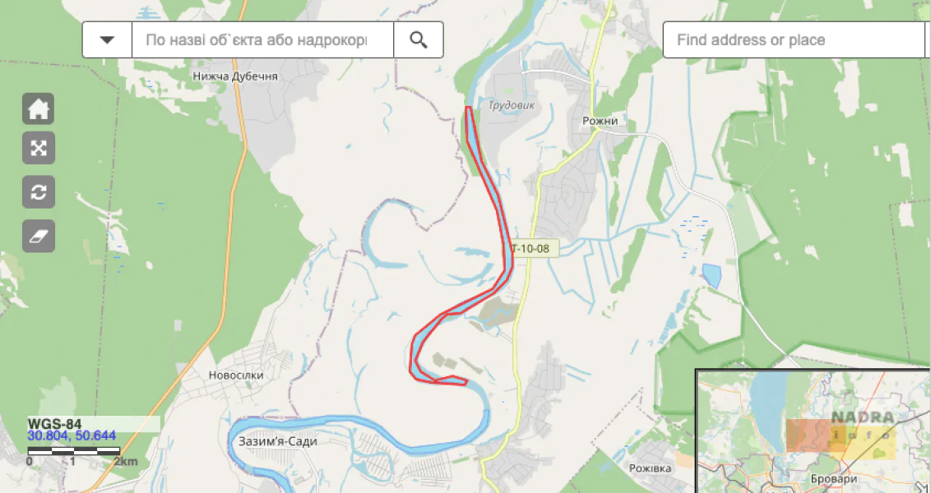Click the refresh map icon
Viewport: 931px width, 493px height.
click(39, 192)
